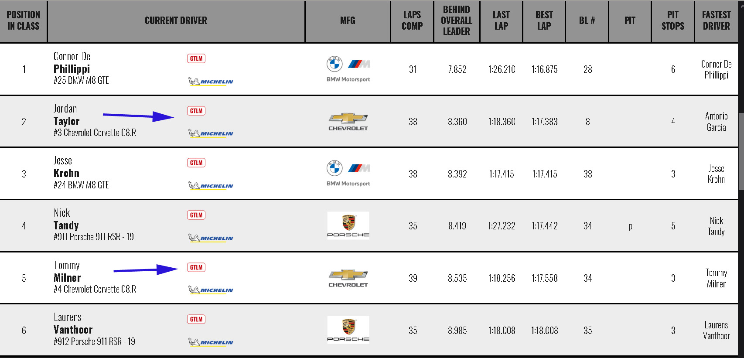
Task: Click the Chevrolet logo in Tommy Milner's row
Action: [x=348, y=278]
